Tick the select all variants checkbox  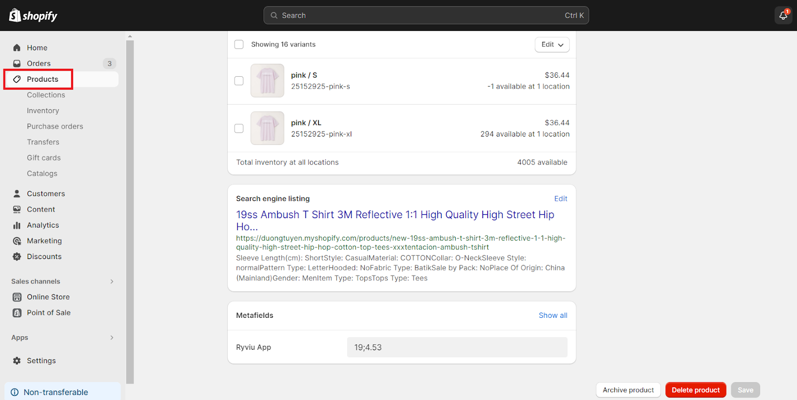[239, 44]
